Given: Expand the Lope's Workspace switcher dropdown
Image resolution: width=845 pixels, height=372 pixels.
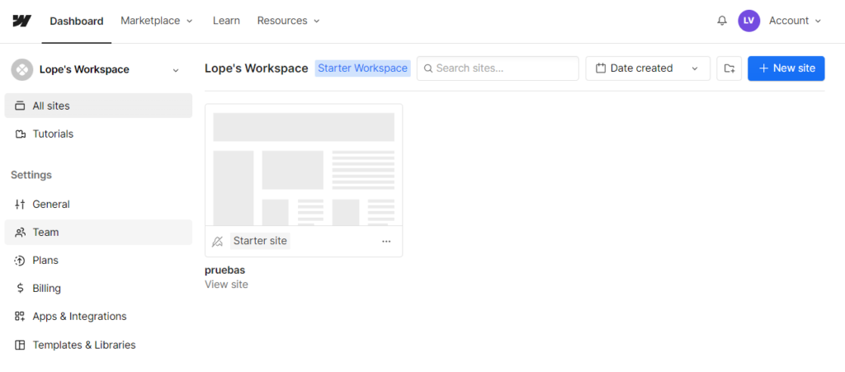Looking at the screenshot, I should coord(175,70).
